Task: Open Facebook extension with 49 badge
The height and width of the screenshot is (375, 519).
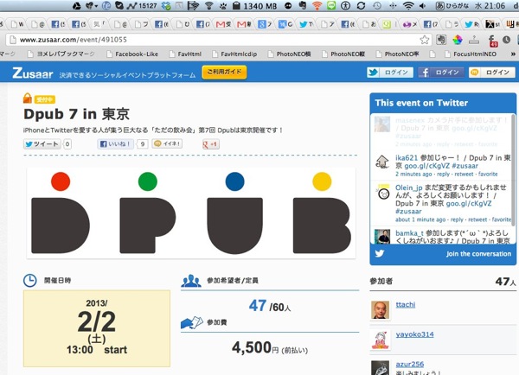Action: tap(492, 41)
